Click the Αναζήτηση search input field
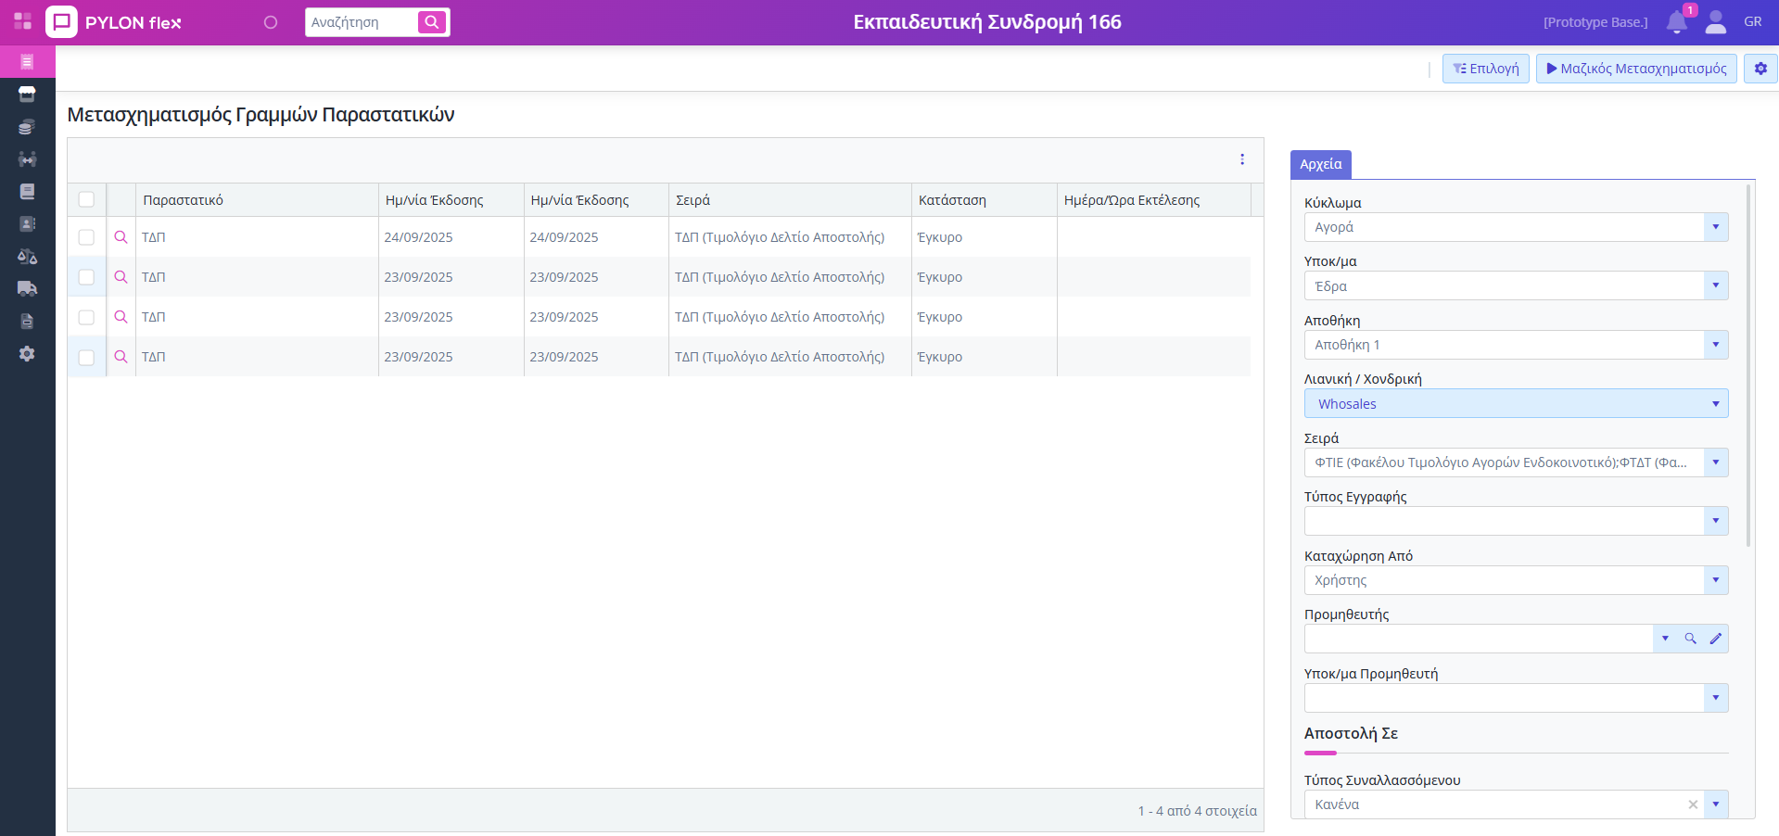The width and height of the screenshot is (1779, 836). tap(362, 22)
